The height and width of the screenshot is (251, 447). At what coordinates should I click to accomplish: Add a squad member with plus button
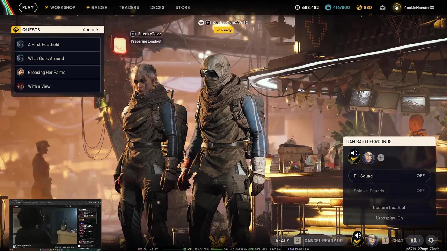(381, 158)
